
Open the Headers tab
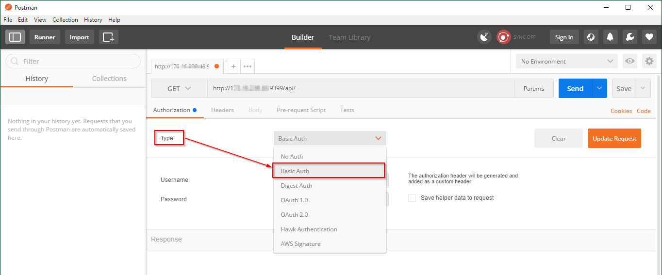pos(222,110)
